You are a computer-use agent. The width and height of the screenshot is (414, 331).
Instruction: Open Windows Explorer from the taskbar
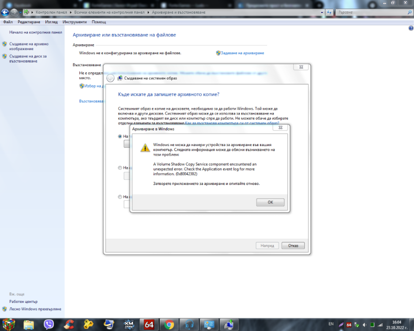[x=29, y=324]
